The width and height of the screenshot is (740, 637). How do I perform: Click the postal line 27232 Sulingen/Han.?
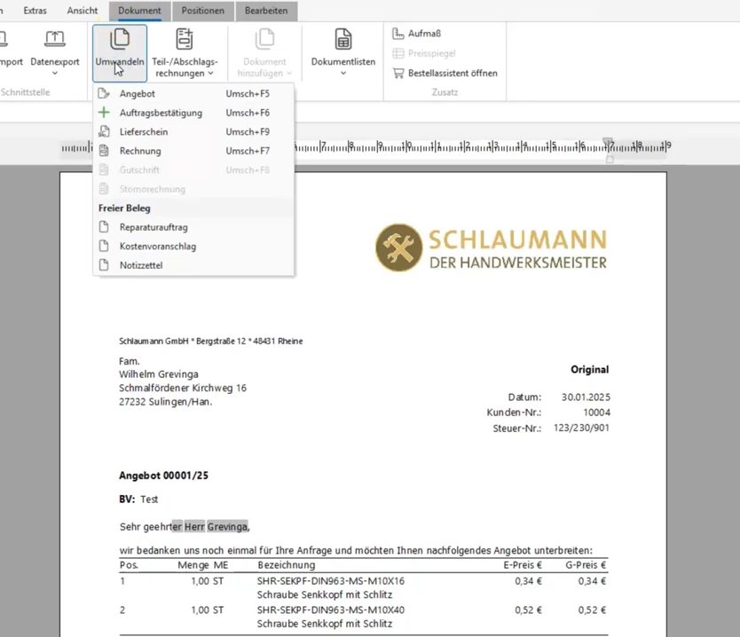coord(166,402)
